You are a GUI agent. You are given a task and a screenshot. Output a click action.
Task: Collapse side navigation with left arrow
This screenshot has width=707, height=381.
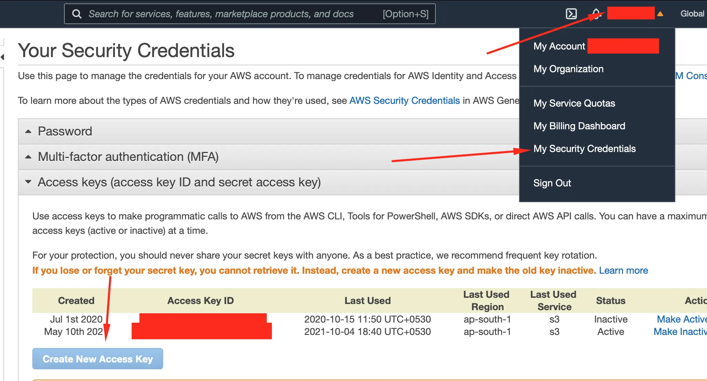(3, 57)
